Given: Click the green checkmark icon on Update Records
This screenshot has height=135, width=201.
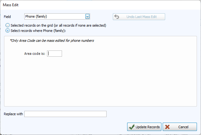Looking at the screenshot, I should pos(132,127).
